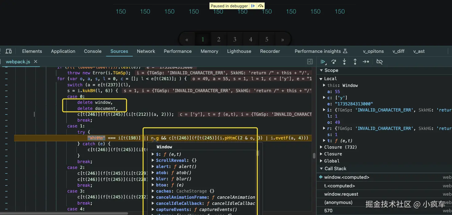Click the code editor vertical scrollbar thumb
The height and width of the screenshot is (215, 452).
tap(314, 156)
